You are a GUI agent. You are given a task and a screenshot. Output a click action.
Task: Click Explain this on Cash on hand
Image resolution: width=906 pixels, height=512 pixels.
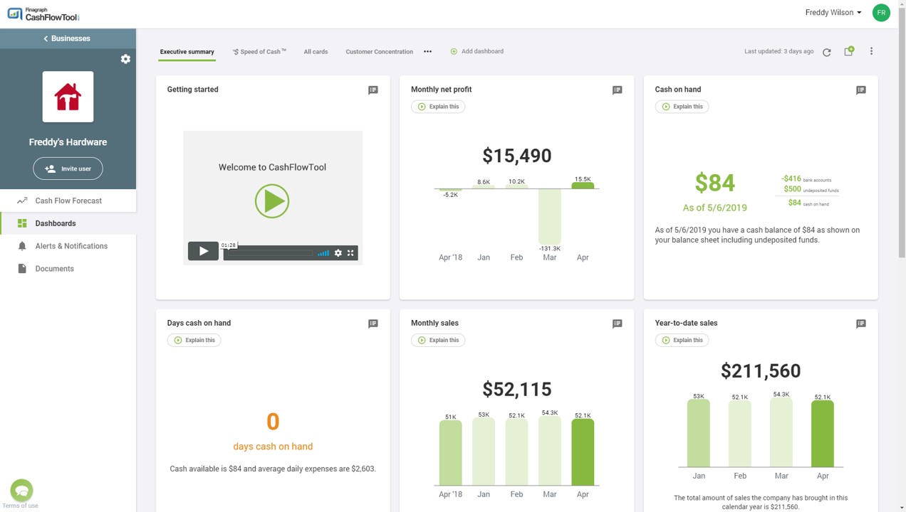(x=682, y=107)
